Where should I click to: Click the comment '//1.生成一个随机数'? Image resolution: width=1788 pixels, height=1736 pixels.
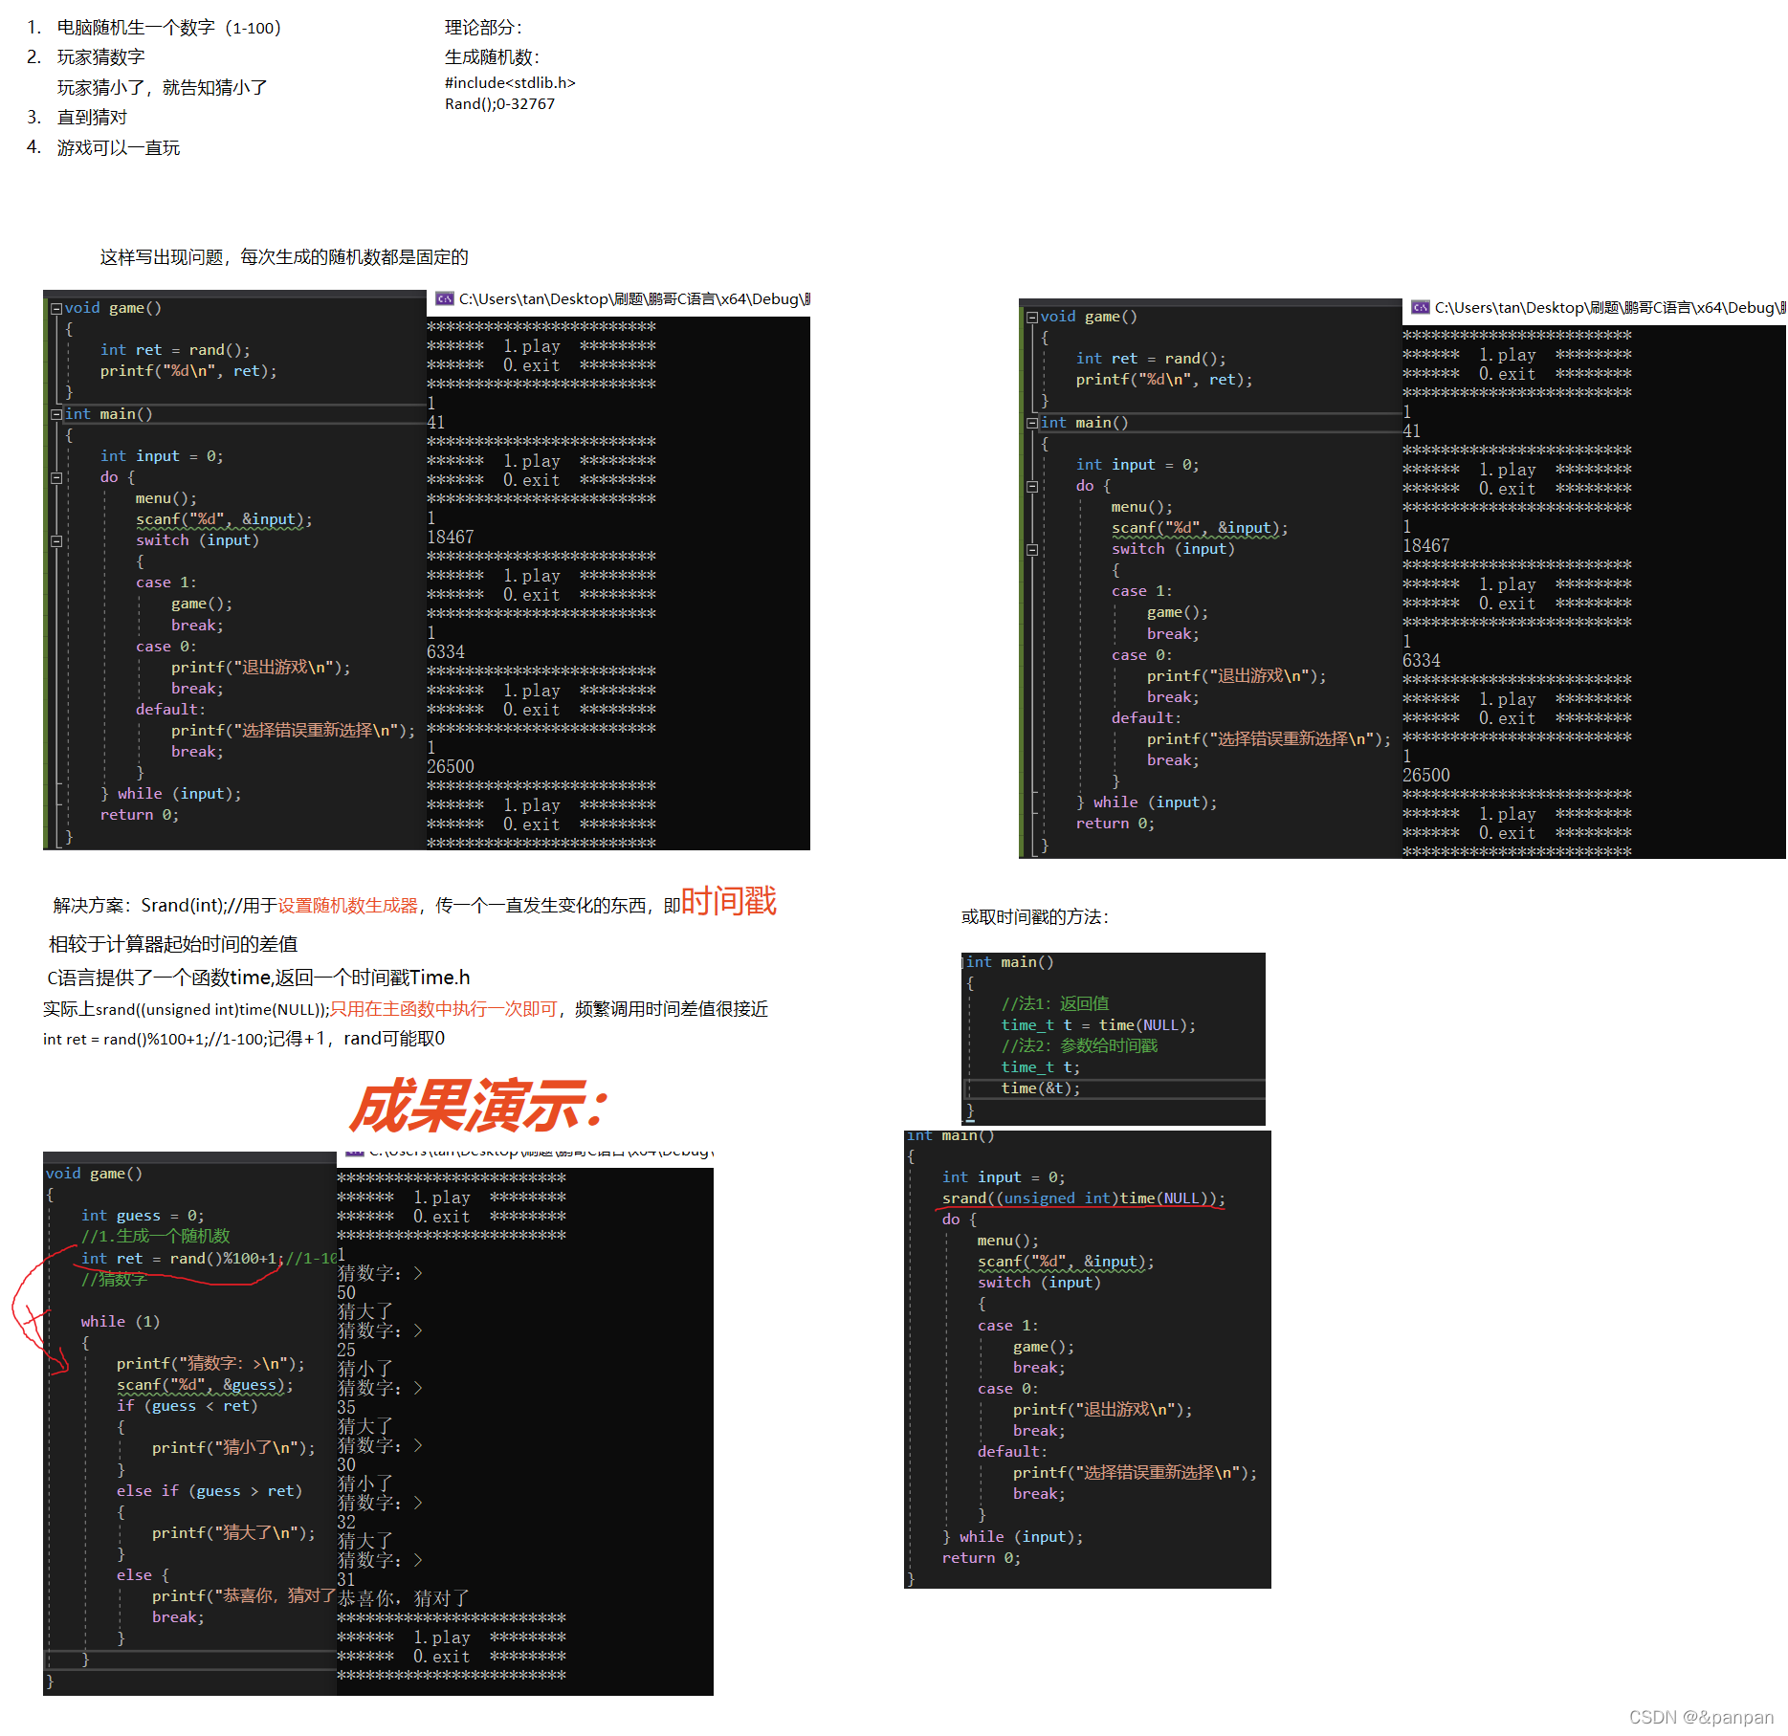coord(155,1237)
